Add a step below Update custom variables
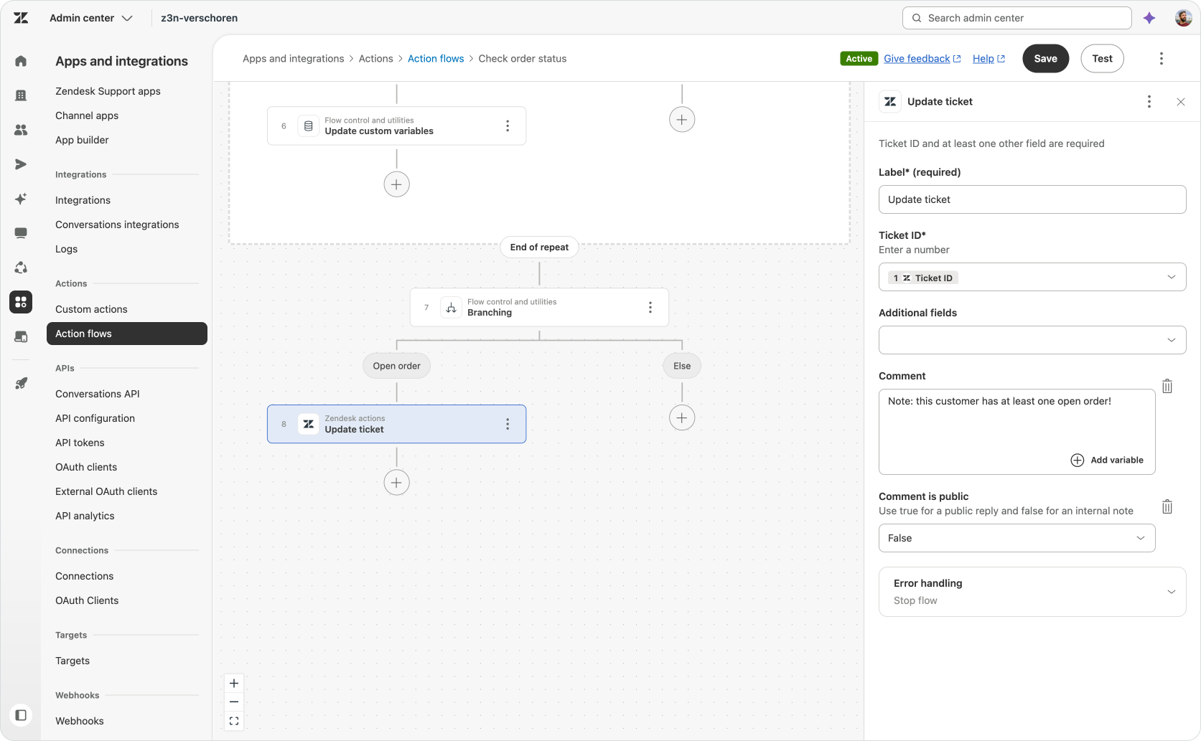The height and width of the screenshot is (741, 1201). [x=397, y=184]
